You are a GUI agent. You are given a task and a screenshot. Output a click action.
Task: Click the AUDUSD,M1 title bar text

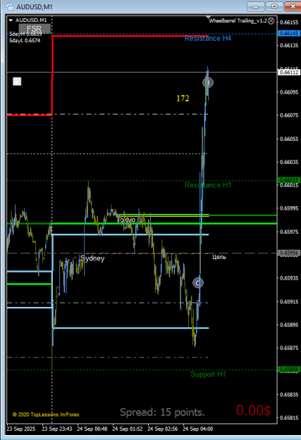[35, 7]
